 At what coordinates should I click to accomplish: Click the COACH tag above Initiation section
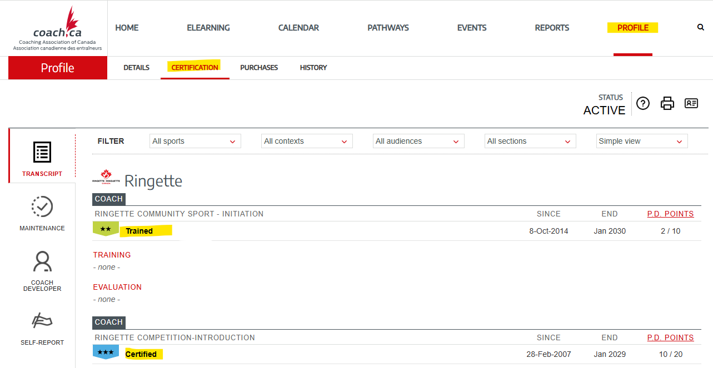pyautogui.click(x=108, y=199)
